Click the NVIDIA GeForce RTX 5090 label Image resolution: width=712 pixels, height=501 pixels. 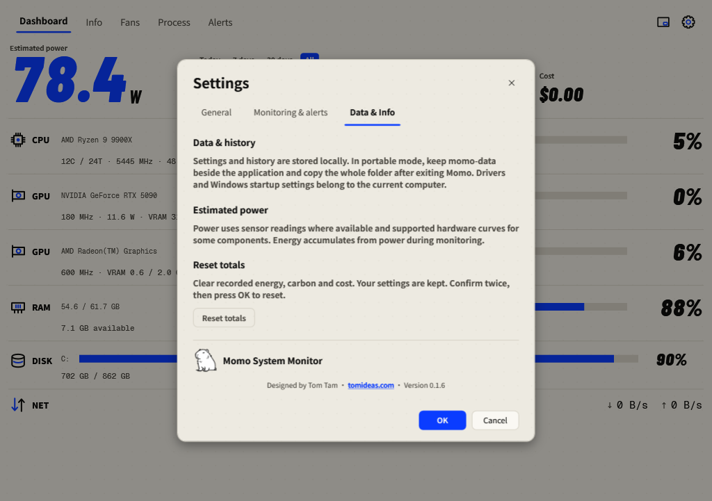pyautogui.click(x=109, y=195)
